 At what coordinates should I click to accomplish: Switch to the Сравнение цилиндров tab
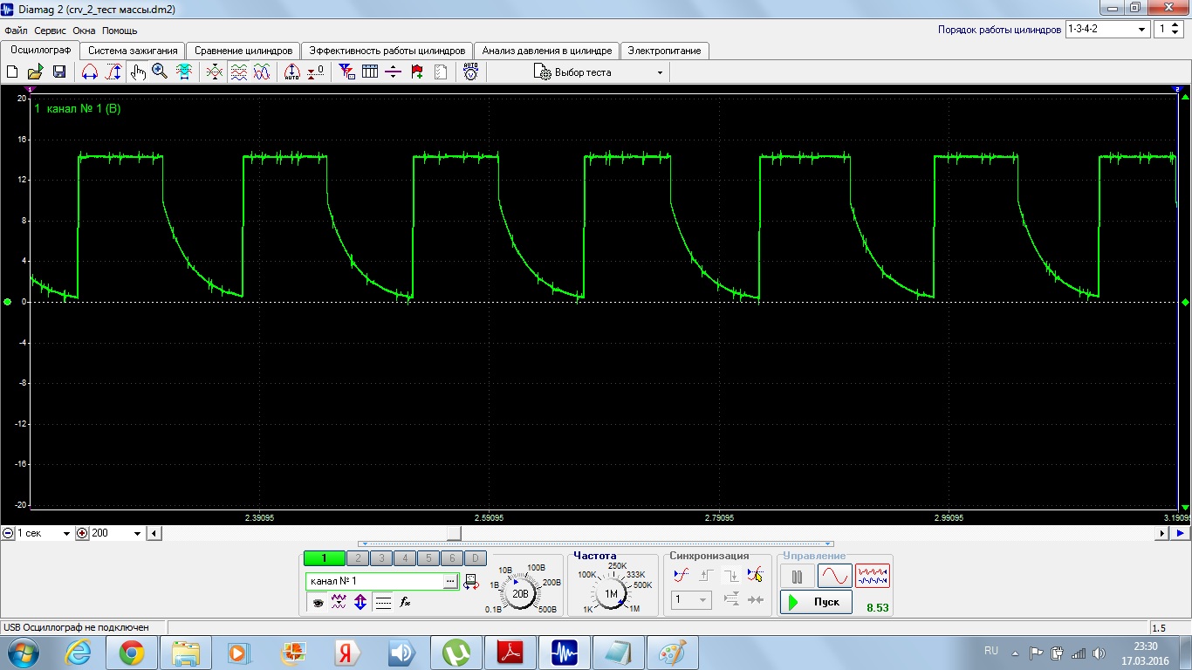click(x=243, y=51)
